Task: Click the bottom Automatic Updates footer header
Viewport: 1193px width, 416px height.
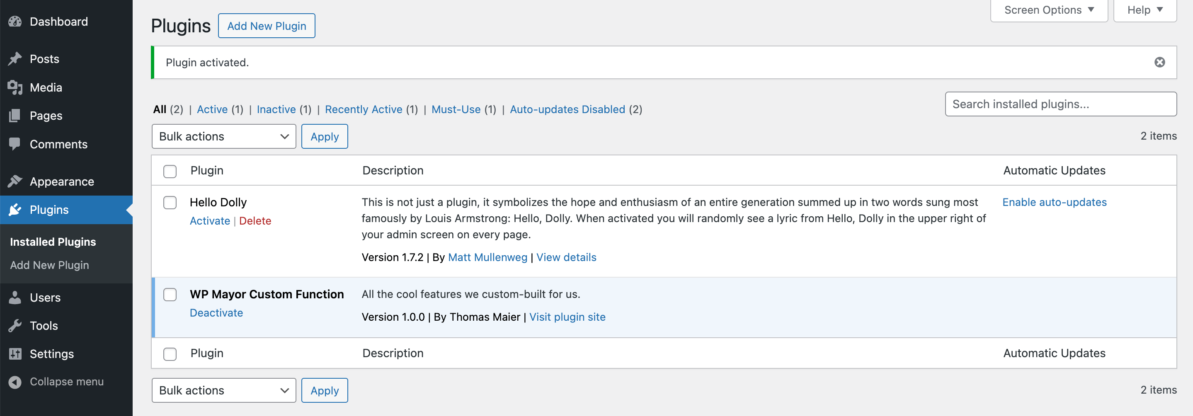Action: [1054, 353]
